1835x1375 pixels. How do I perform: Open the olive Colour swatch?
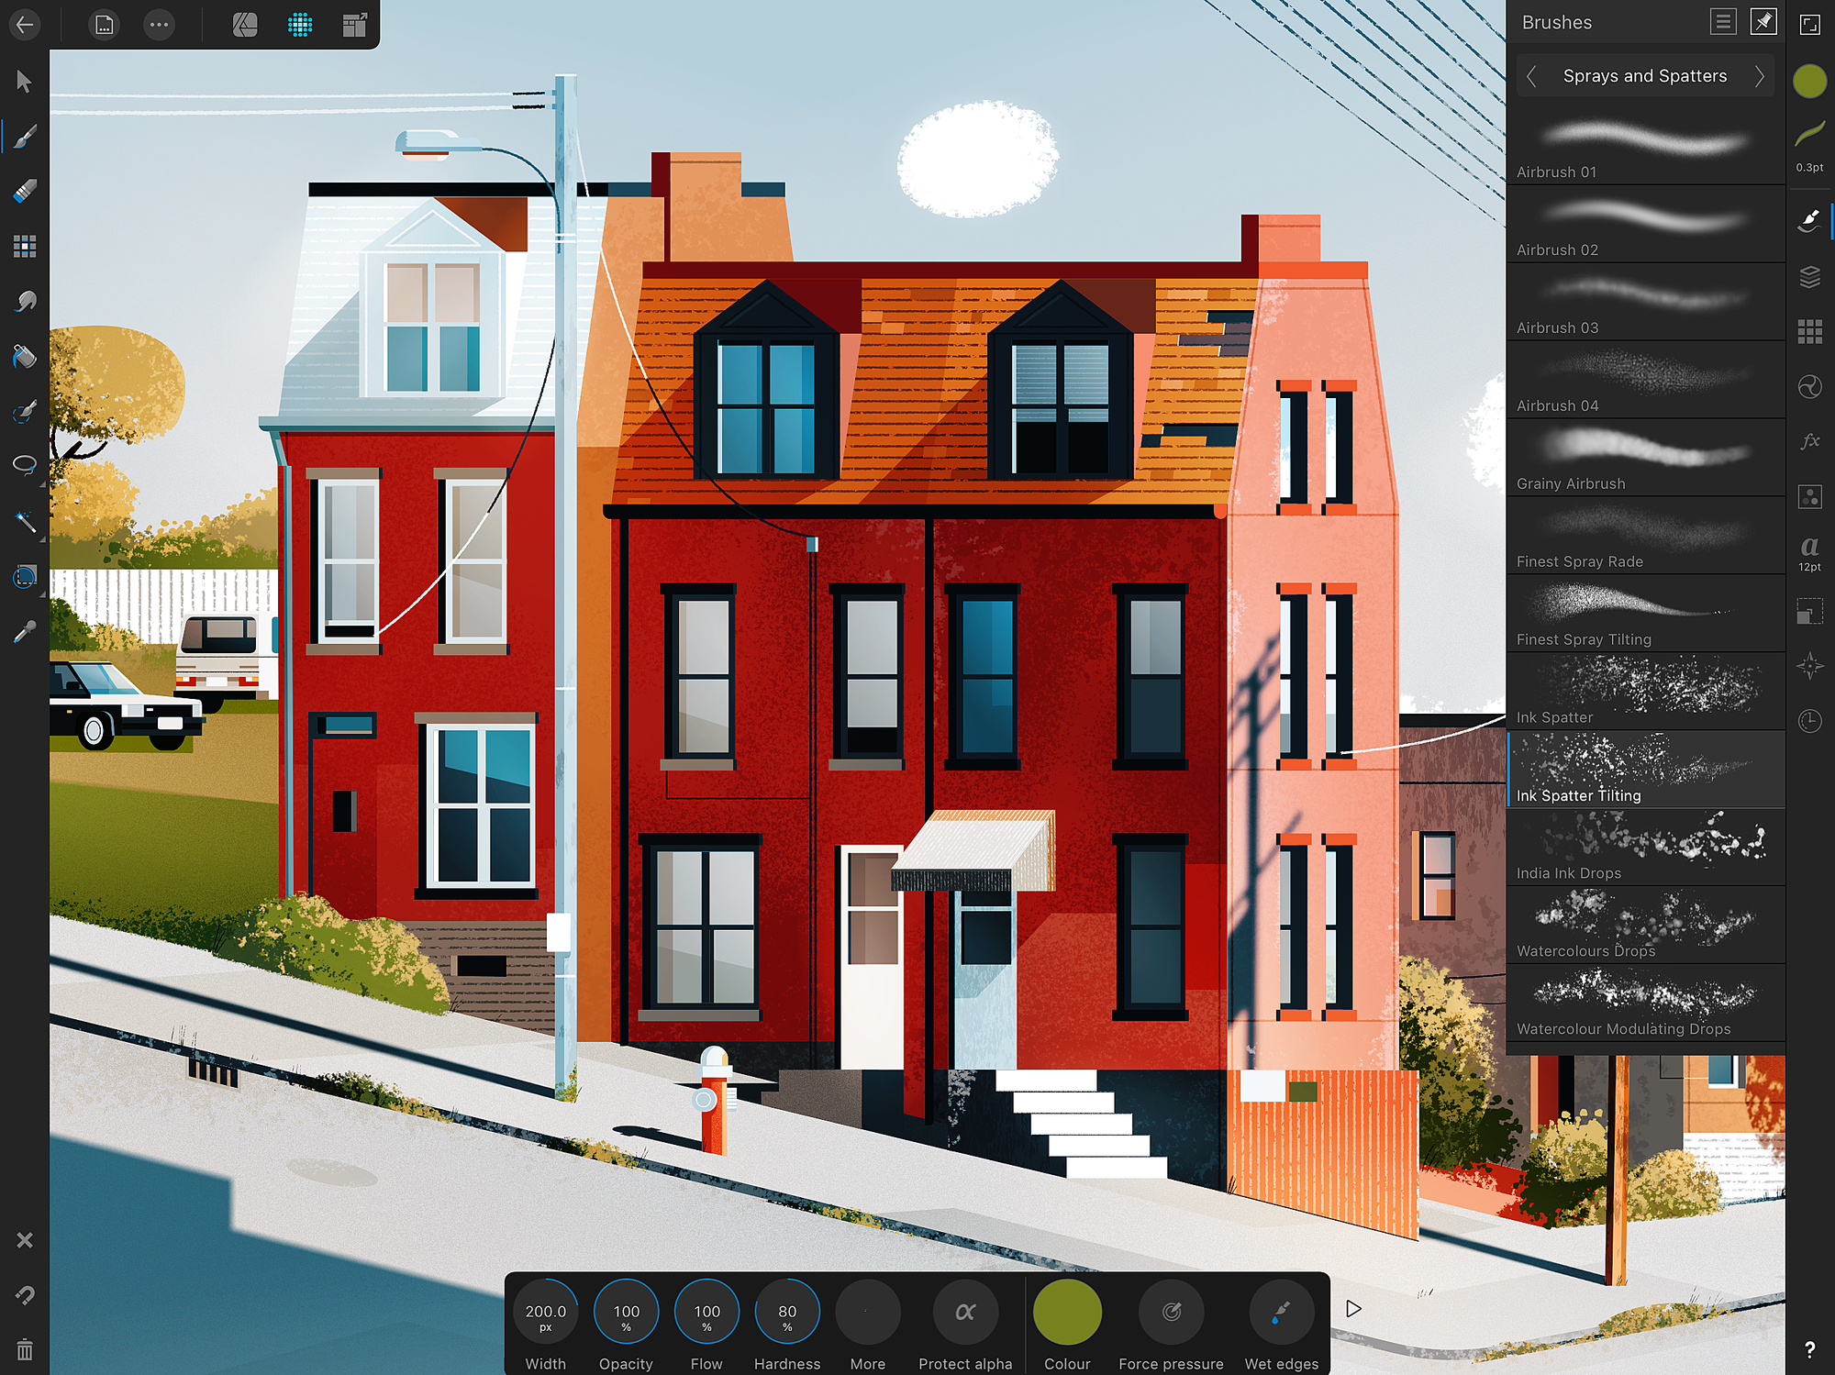(1067, 1313)
